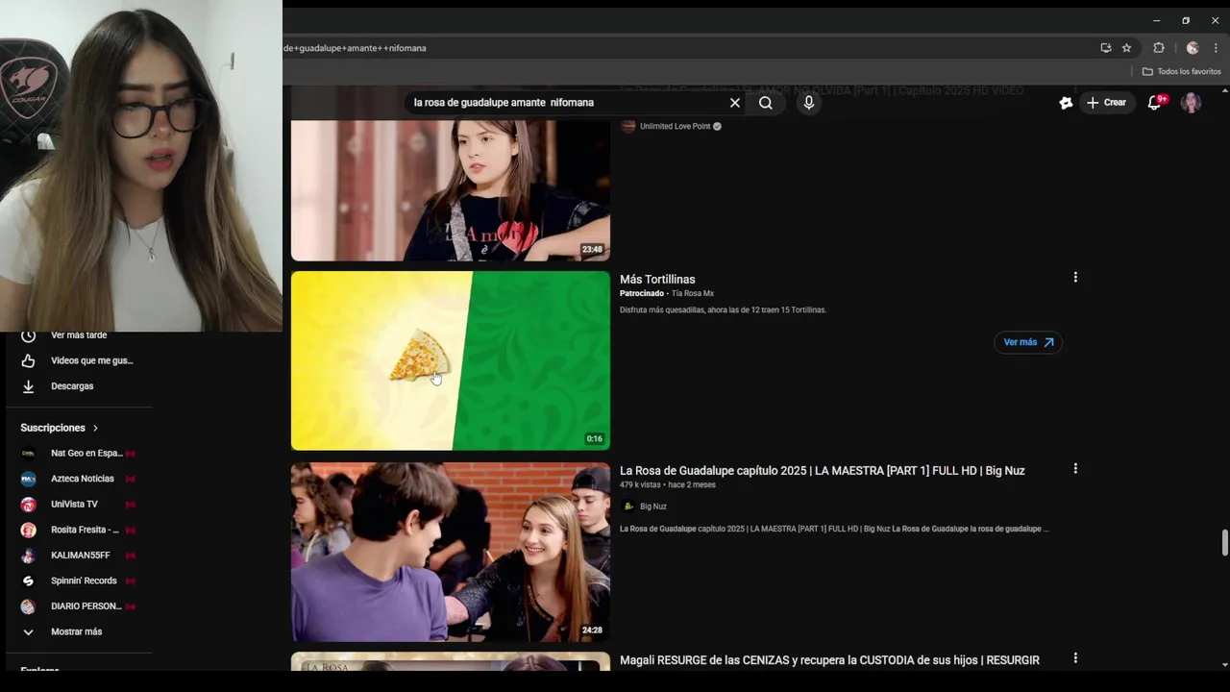Click the Ver más ad button
The height and width of the screenshot is (692, 1230).
pos(1028,342)
